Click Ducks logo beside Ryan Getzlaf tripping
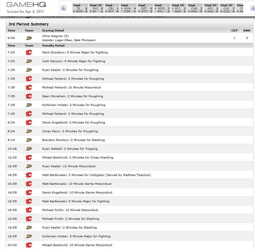Image resolution: width=255 pixels, height=249 pixels. pyautogui.click(x=29, y=149)
